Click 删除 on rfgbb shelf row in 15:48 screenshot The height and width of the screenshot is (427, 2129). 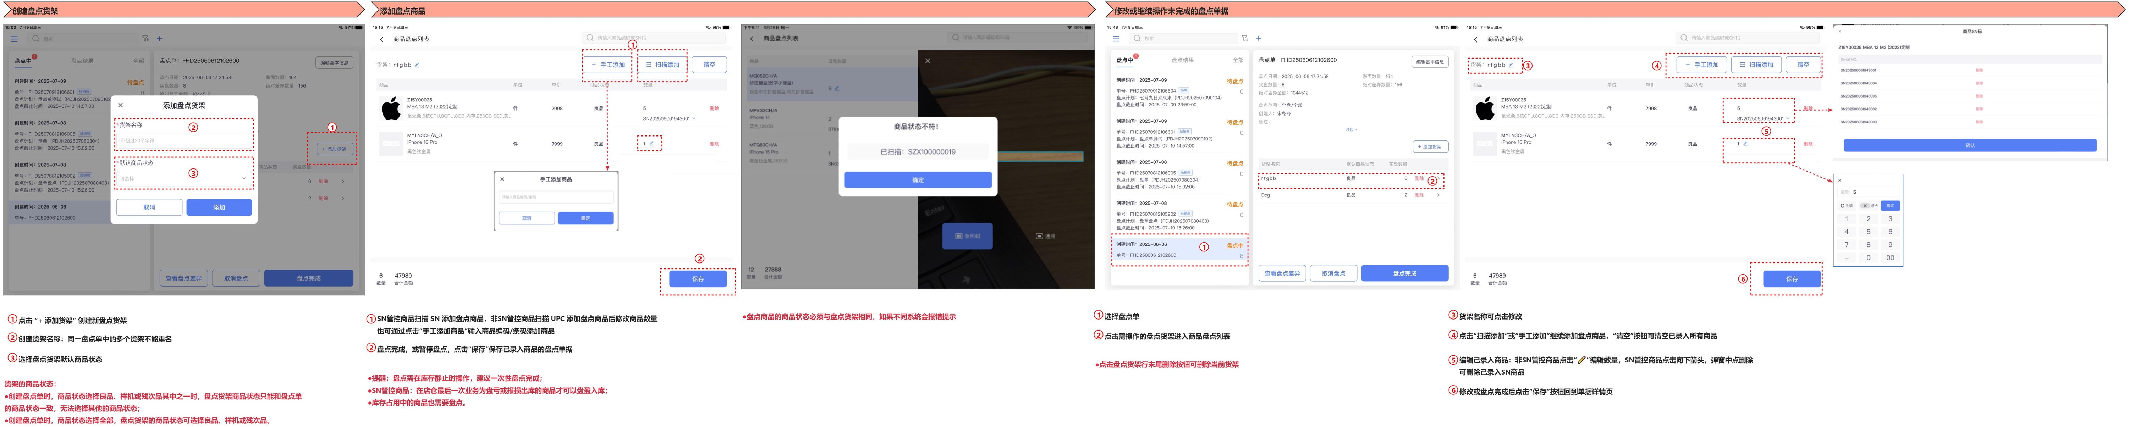(x=1419, y=178)
